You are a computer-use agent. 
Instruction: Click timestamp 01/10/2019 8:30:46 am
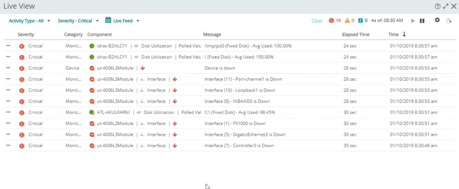pos(414,146)
